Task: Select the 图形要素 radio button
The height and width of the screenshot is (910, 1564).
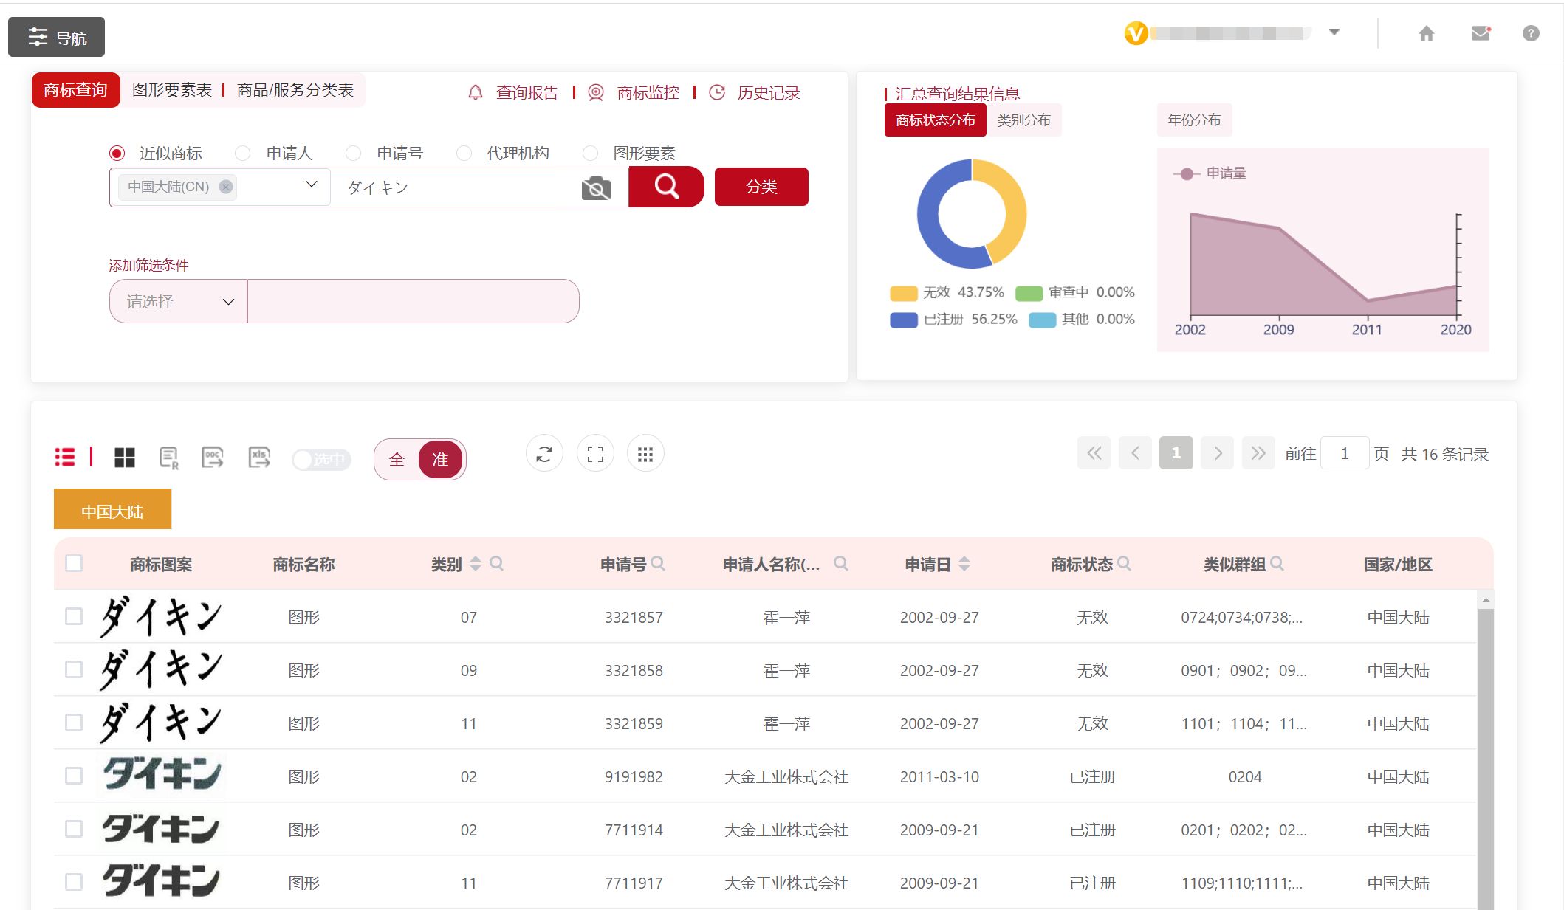Action: [590, 153]
